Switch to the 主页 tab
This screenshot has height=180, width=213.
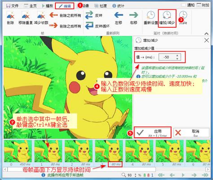[x=31, y=6]
